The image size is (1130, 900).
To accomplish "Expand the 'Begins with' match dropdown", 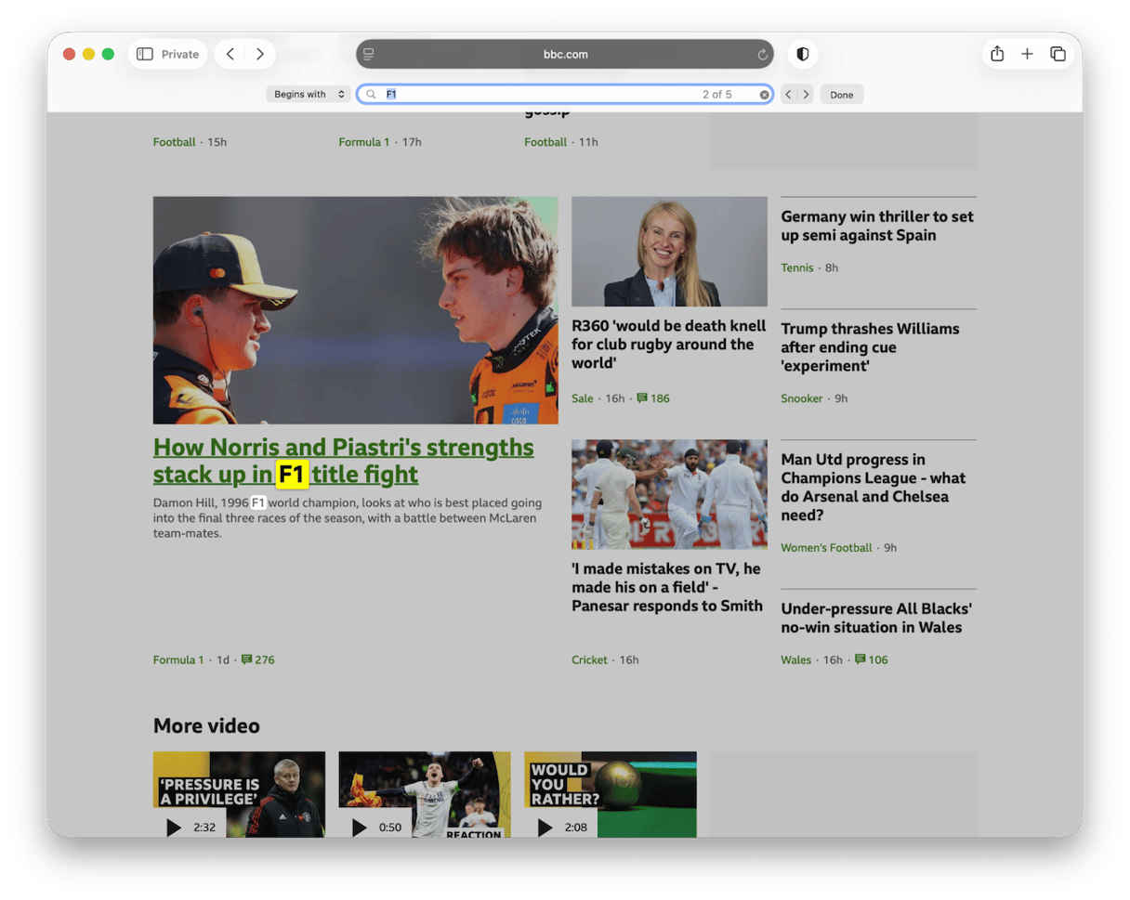I will (x=308, y=95).
